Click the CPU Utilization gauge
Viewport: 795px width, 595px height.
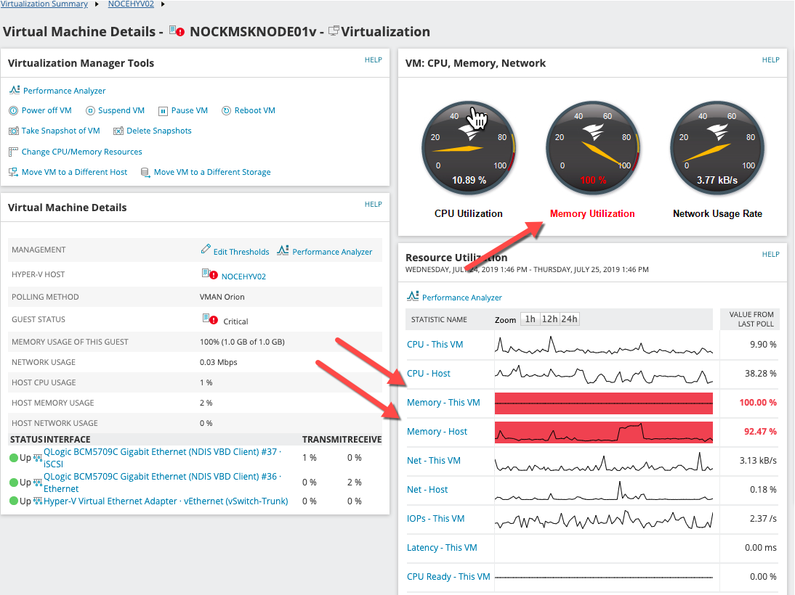coord(469,148)
